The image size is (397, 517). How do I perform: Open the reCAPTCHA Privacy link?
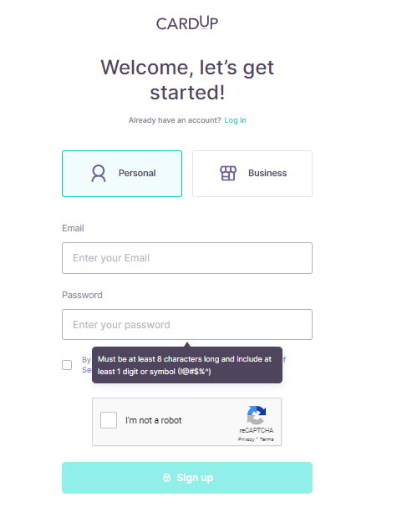click(x=247, y=439)
